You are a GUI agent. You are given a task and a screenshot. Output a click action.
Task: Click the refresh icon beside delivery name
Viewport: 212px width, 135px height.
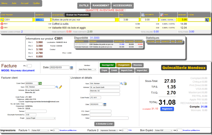tap(125, 84)
